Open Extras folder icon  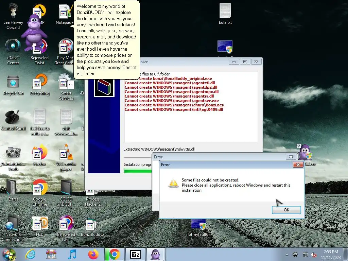(13, 190)
